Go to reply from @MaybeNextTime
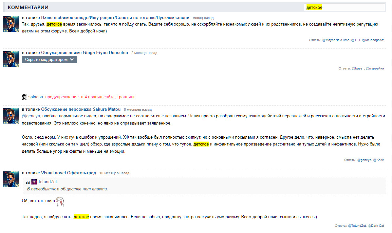This screenshot has height=233, width=392. pyautogui.click(x=336, y=40)
